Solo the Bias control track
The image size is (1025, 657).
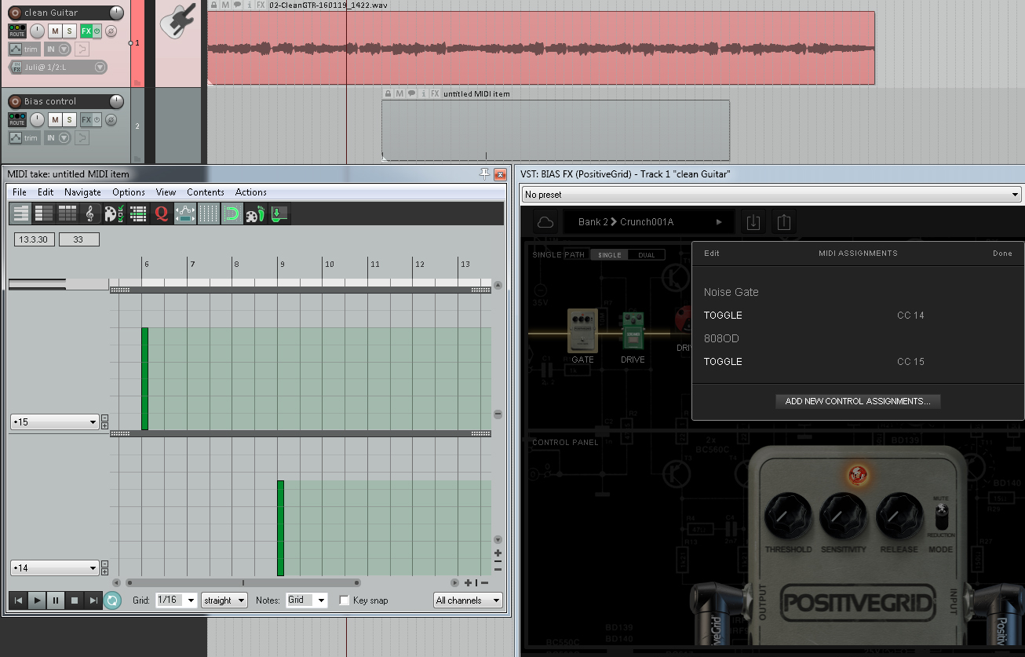69,120
